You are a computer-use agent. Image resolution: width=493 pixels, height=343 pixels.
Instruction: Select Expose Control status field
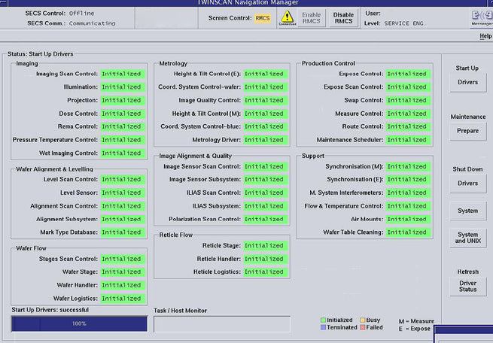coord(408,74)
